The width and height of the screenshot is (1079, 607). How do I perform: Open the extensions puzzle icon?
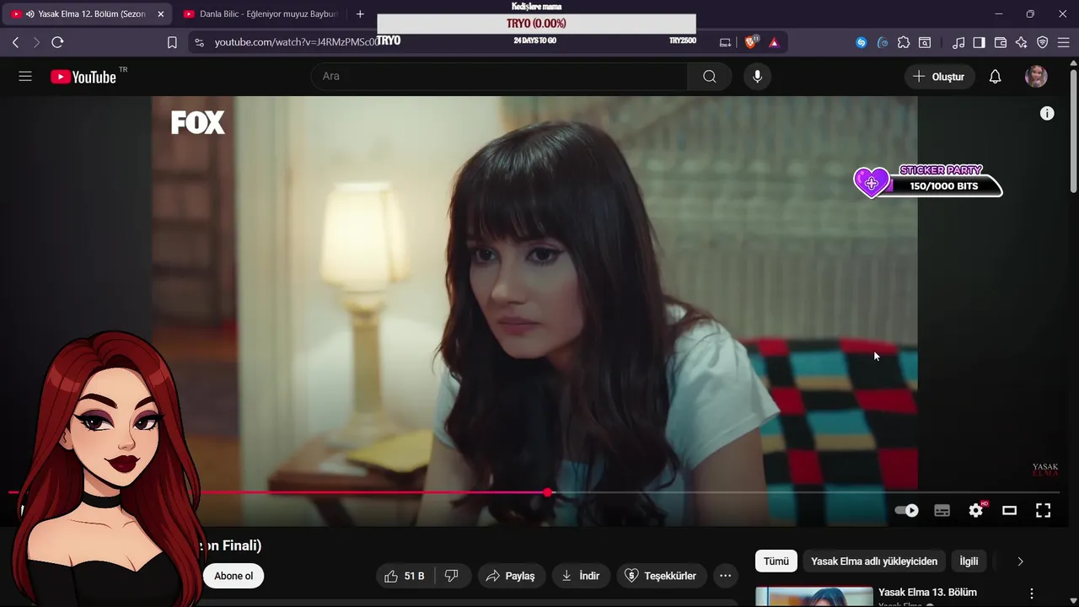click(x=904, y=42)
